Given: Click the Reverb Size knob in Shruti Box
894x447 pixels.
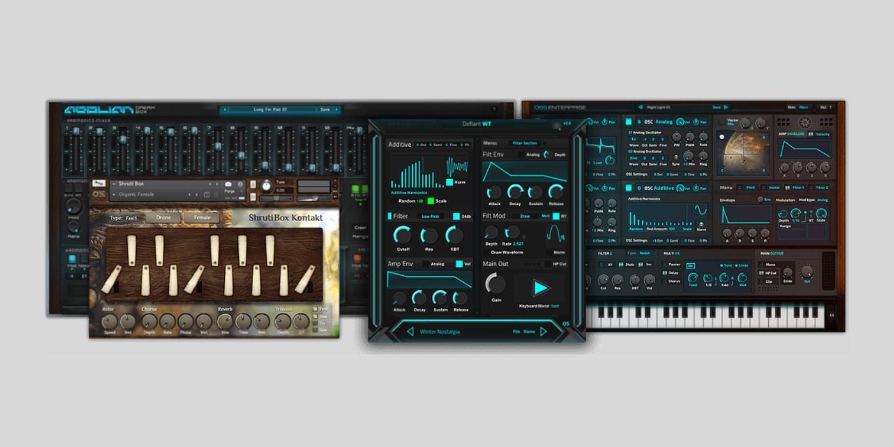Looking at the screenshot, I should (x=225, y=321).
